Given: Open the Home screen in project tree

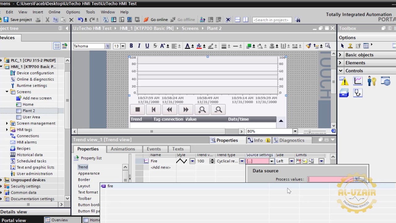Looking at the screenshot, I should click(28, 104).
